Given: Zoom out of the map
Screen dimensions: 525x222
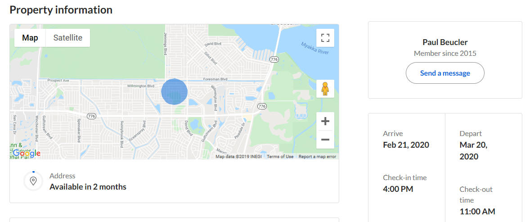Looking at the screenshot, I should (325, 140).
